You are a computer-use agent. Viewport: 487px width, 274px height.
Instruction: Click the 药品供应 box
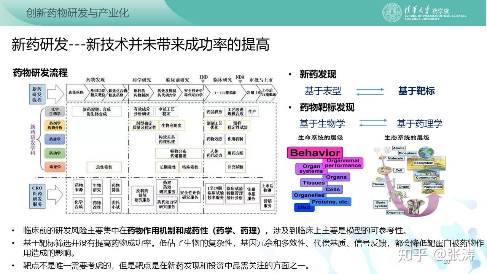click(214, 112)
